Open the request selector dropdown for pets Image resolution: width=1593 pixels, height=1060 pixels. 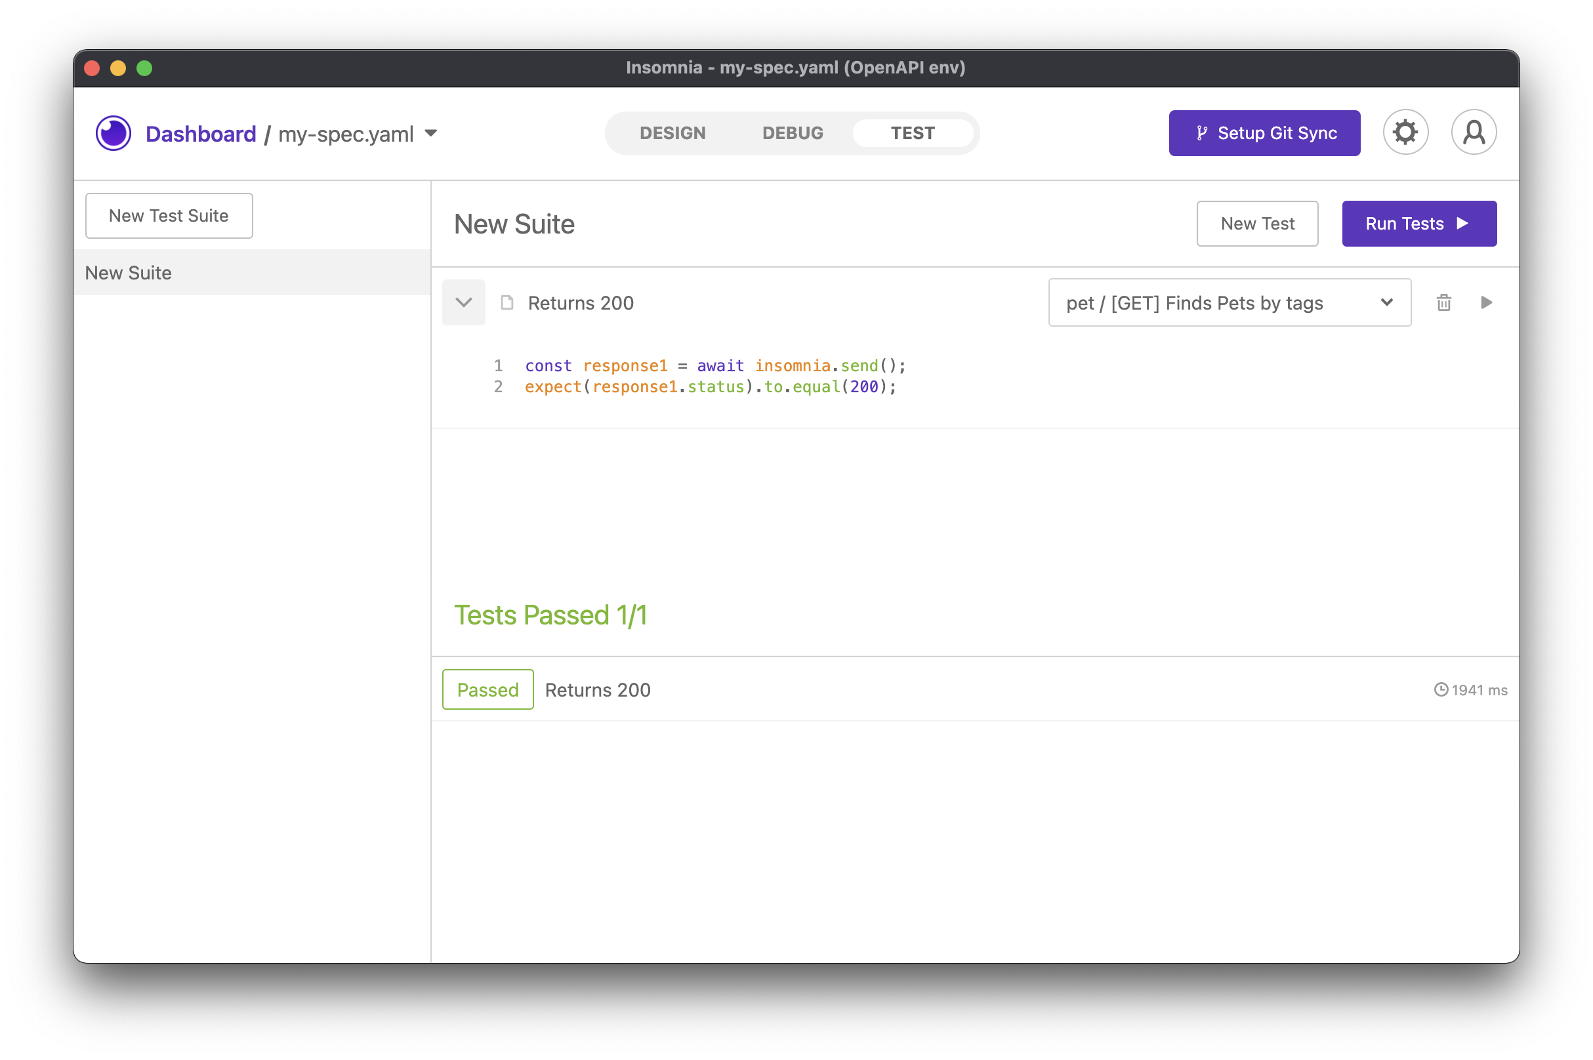[x=1230, y=302]
